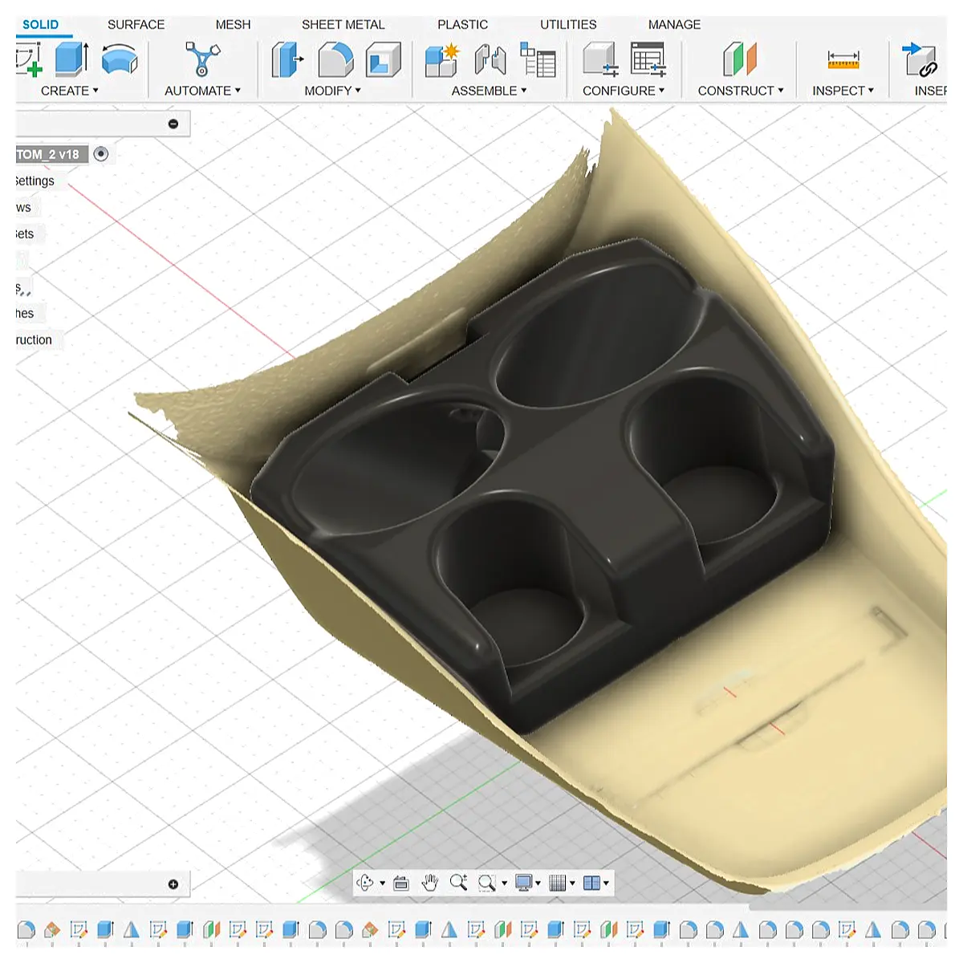Click the Configure Model icon
Viewport: 963px width, 963px height.
[x=600, y=59]
